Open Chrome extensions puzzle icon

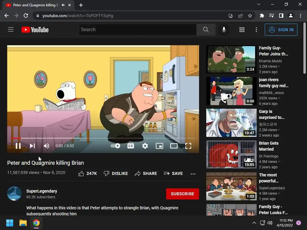pyautogui.click(x=262, y=16)
